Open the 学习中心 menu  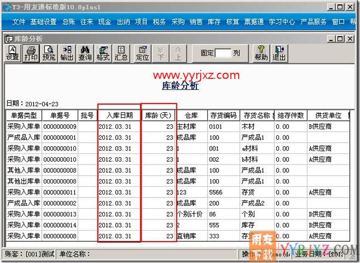(x=282, y=22)
